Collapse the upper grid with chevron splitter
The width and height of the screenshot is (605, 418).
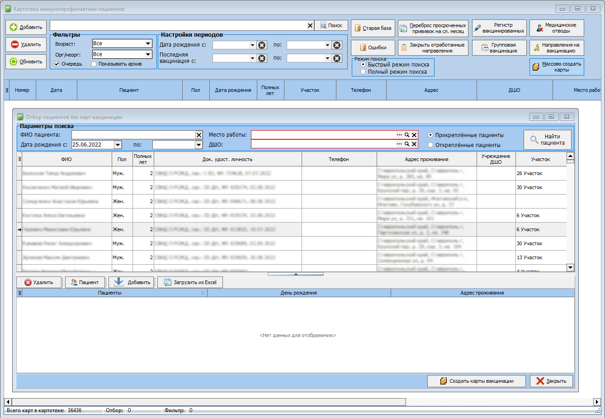click(x=296, y=274)
